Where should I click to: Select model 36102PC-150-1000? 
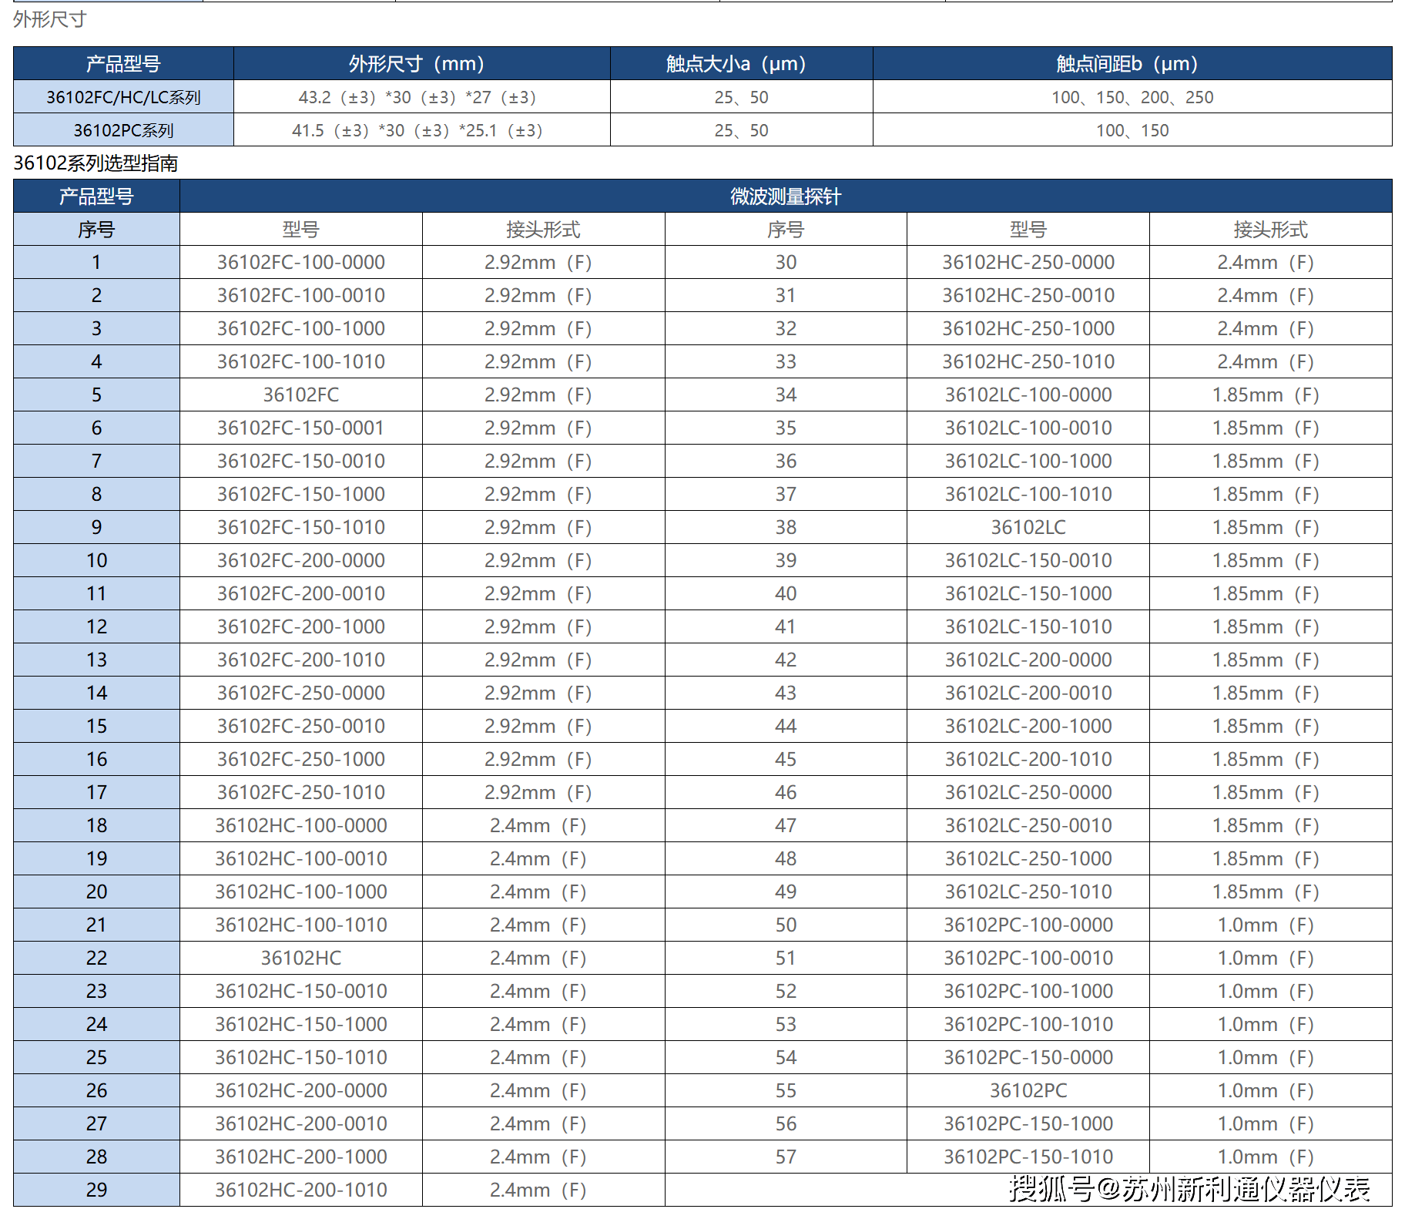coord(1028,1123)
